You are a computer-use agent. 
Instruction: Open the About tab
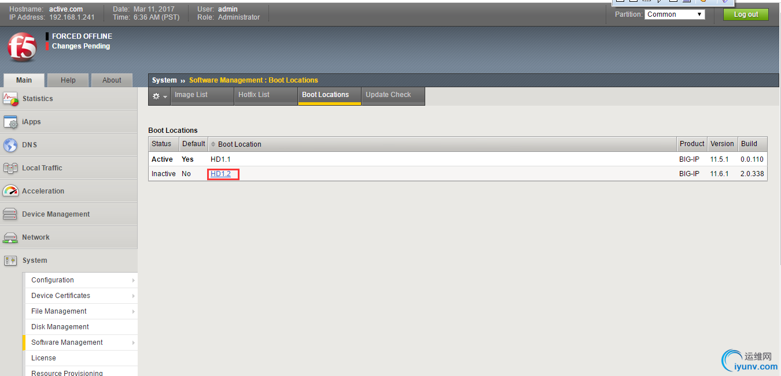112,80
